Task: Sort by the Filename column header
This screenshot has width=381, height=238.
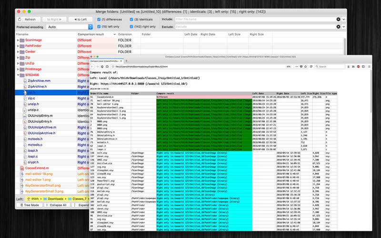Action: (x=46, y=34)
